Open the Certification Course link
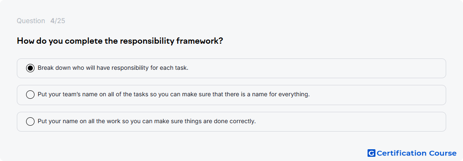Image resolution: width=463 pixels, height=161 pixels. pos(412,153)
